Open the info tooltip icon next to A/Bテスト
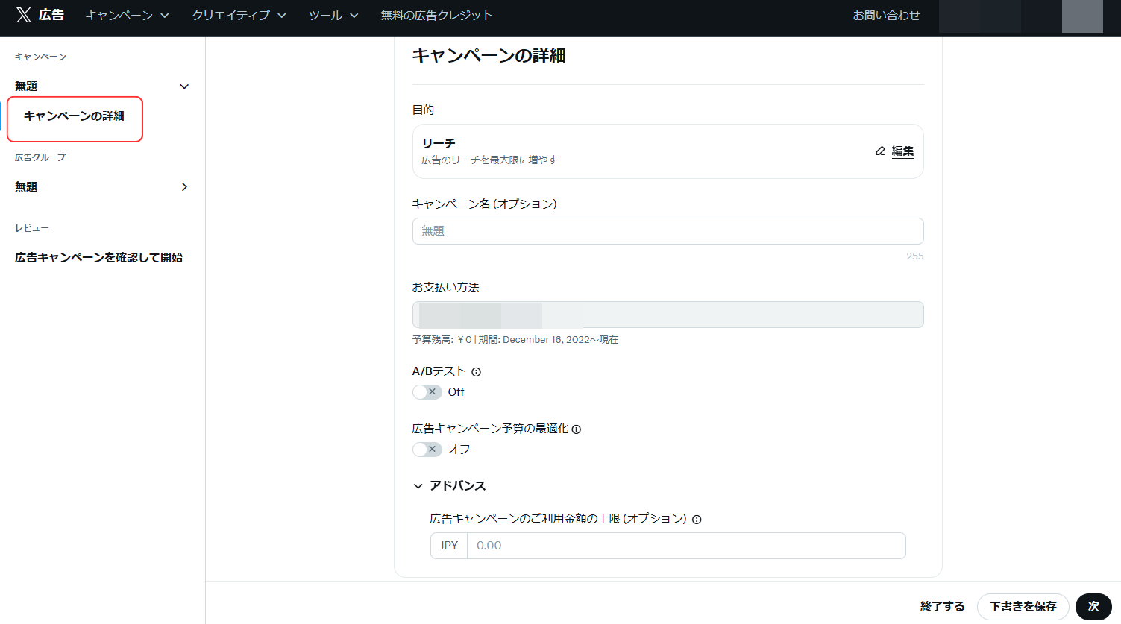Screen dimensions: 1121x624 (476, 371)
